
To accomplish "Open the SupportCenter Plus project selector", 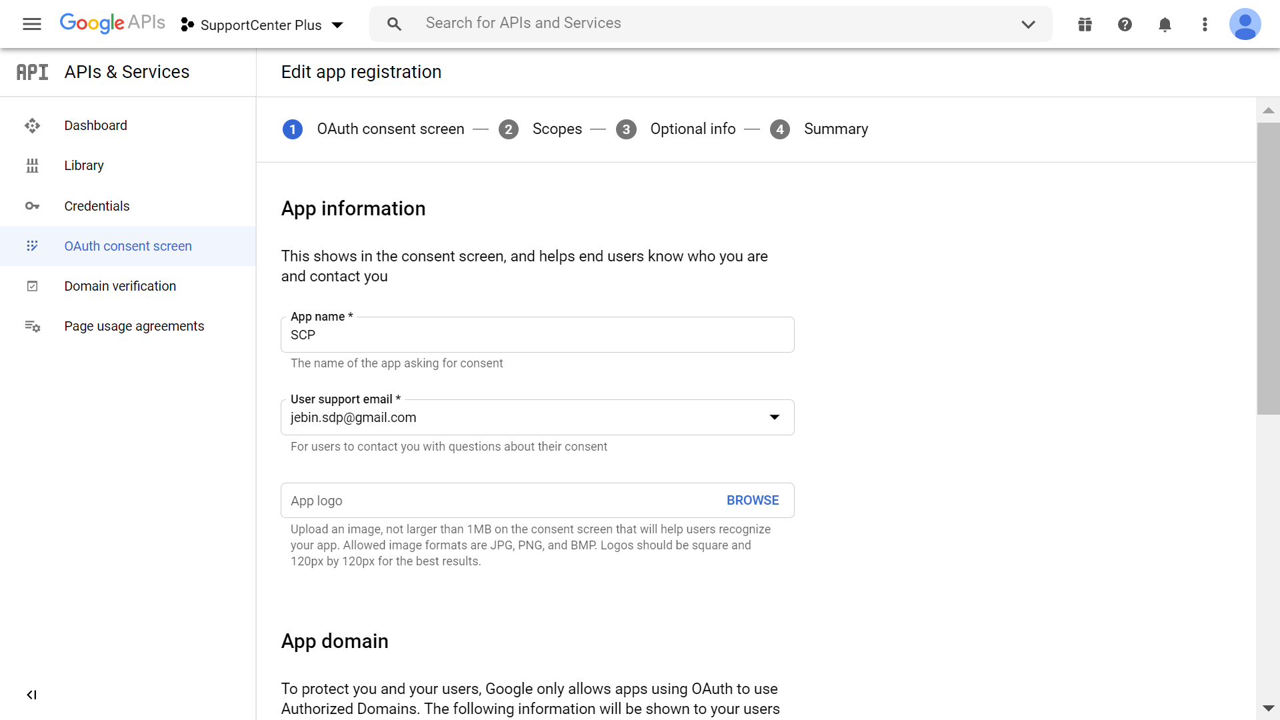I will tap(262, 25).
